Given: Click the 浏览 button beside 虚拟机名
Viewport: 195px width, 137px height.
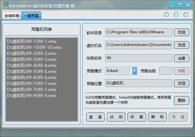Looking at the screenshot, I should [182, 45].
